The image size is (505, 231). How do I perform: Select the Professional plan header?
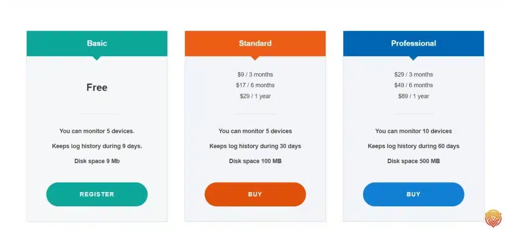point(414,43)
